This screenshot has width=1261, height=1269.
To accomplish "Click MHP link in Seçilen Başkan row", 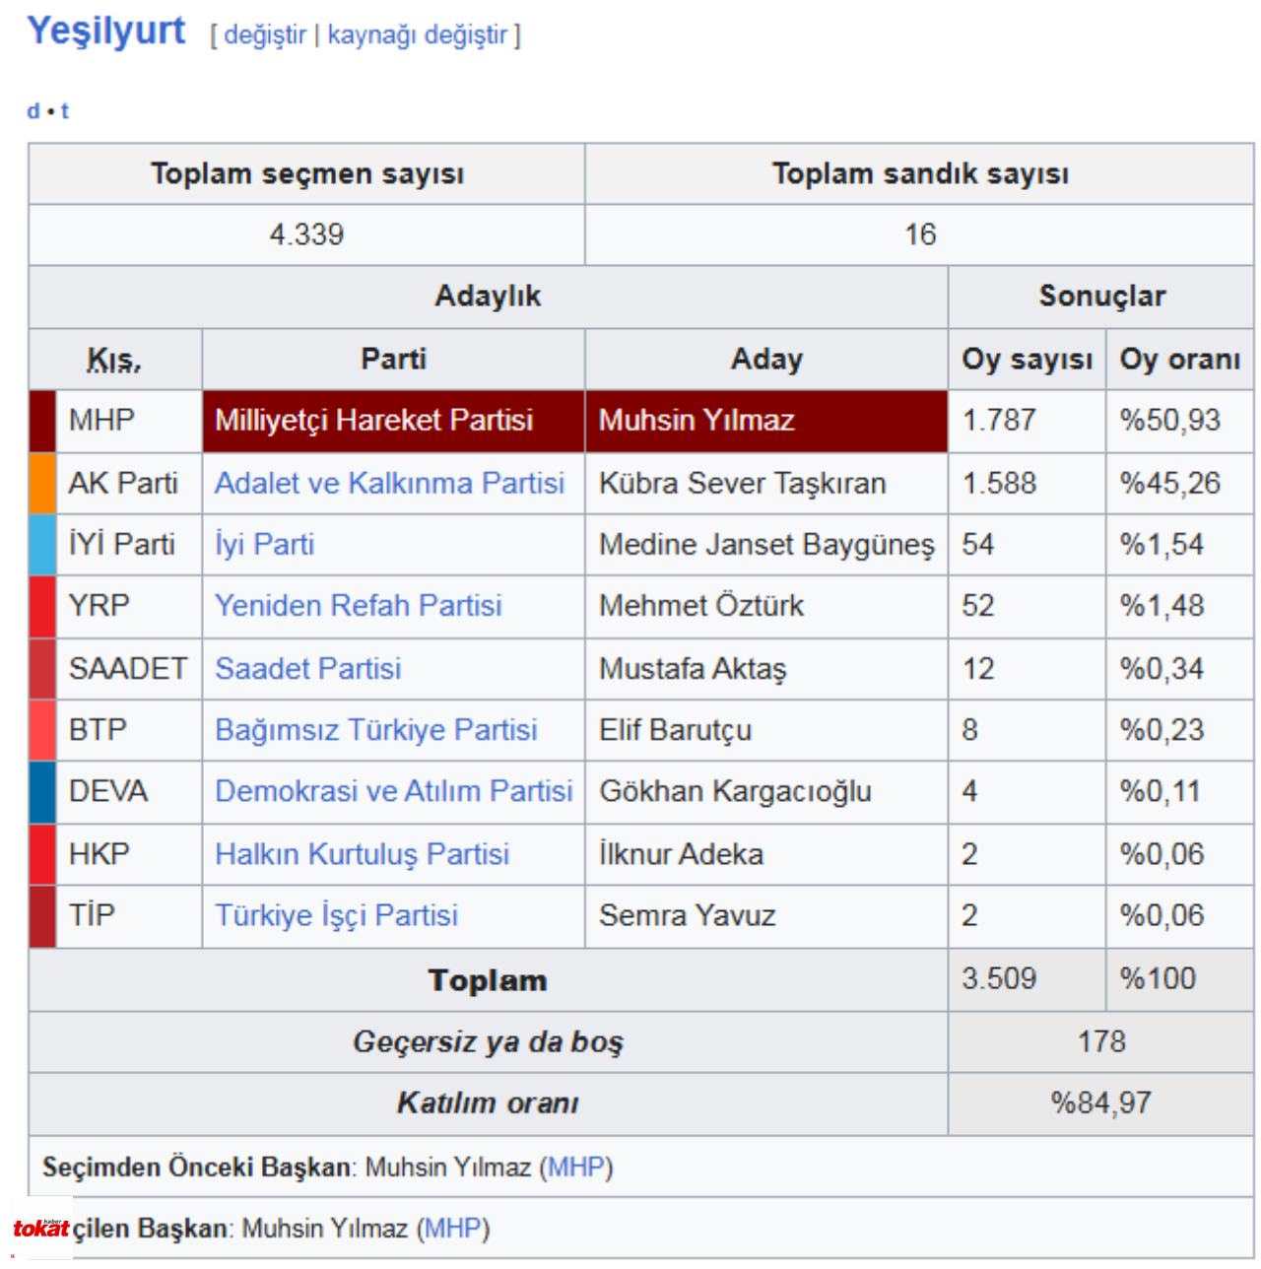I will [x=453, y=1229].
